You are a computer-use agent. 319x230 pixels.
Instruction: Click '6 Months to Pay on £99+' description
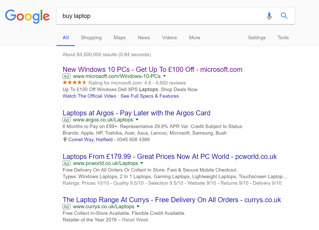click(x=152, y=127)
